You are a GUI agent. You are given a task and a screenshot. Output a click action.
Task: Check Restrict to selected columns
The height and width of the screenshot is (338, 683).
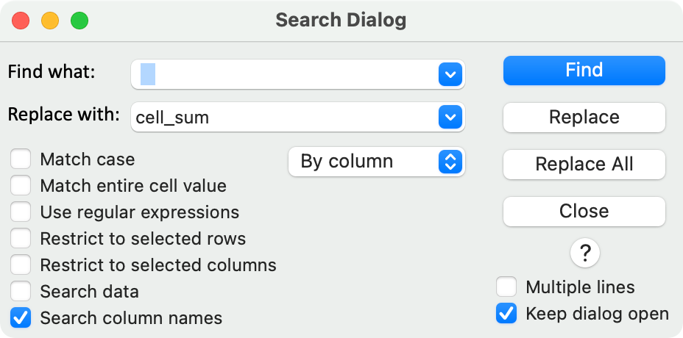(x=21, y=265)
